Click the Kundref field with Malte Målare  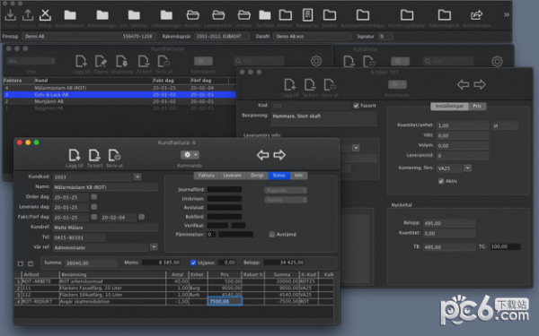(105, 228)
